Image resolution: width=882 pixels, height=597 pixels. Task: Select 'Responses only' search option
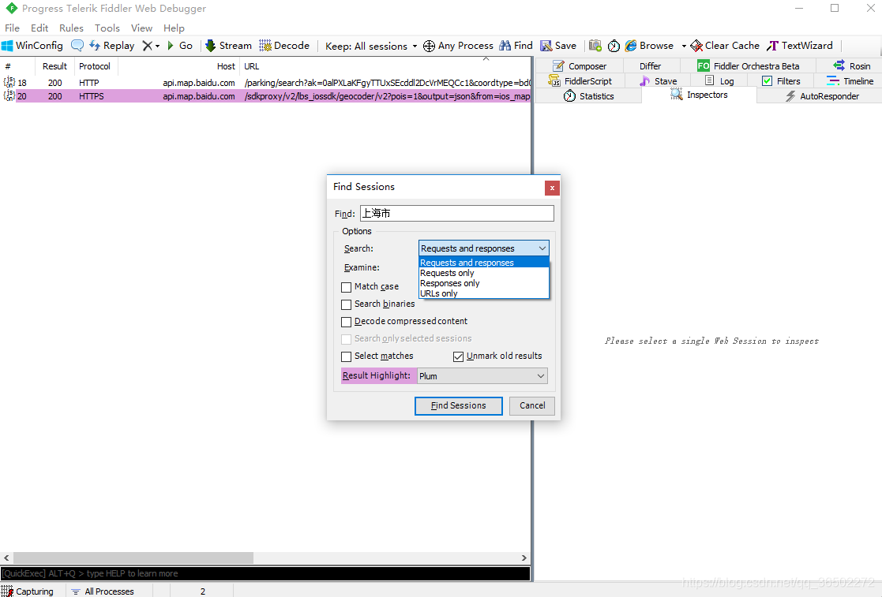(x=484, y=283)
